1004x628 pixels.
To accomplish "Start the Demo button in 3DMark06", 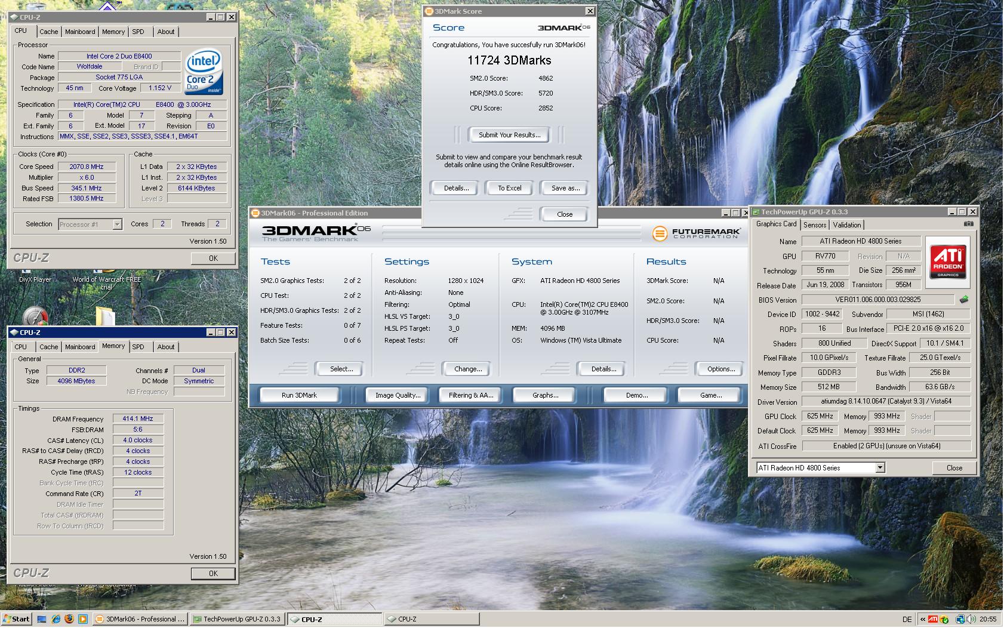I will coord(637,395).
